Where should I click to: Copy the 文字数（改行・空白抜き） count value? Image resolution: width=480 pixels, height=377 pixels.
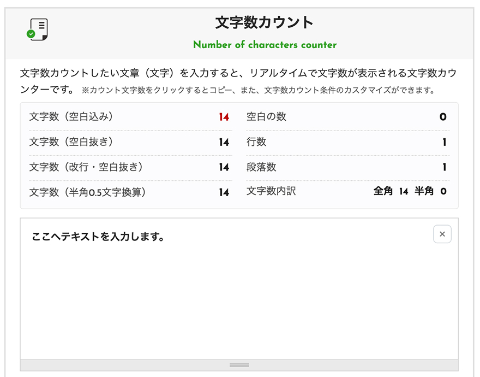(x=224, y=167)
